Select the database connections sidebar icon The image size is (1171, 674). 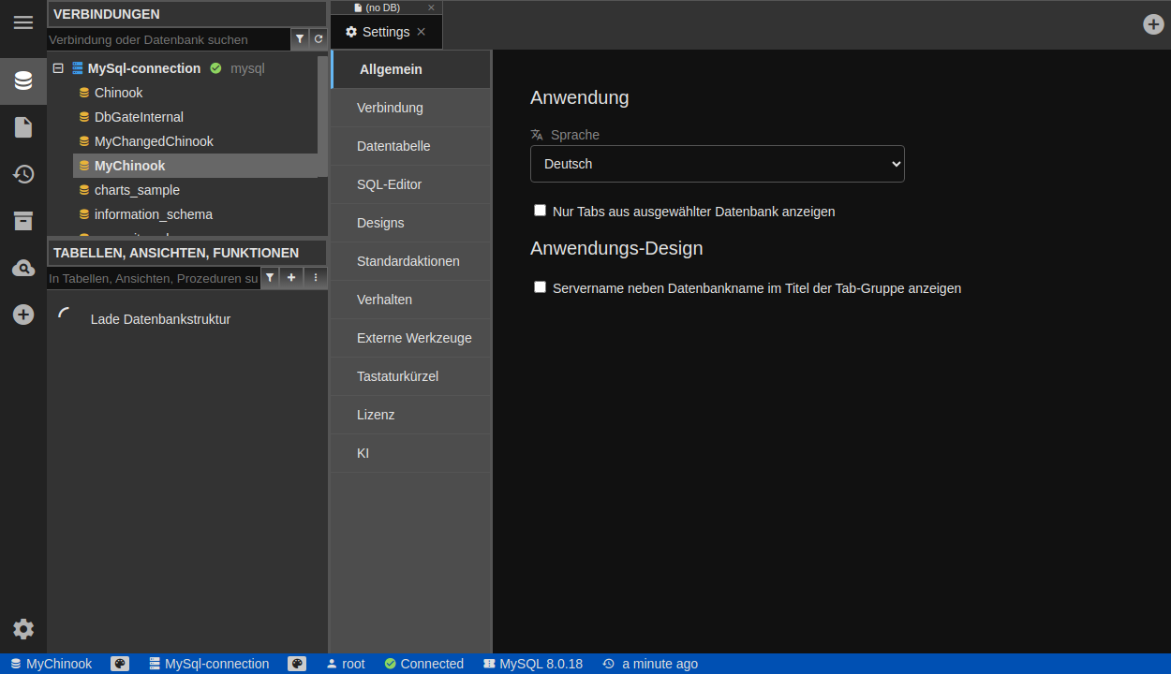point(23,81)
